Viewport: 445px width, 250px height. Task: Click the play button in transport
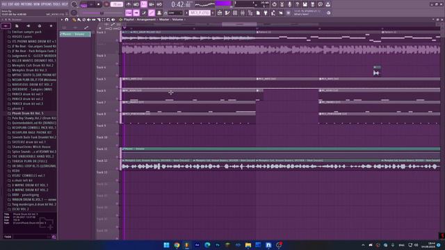click(x=91, y=5)
